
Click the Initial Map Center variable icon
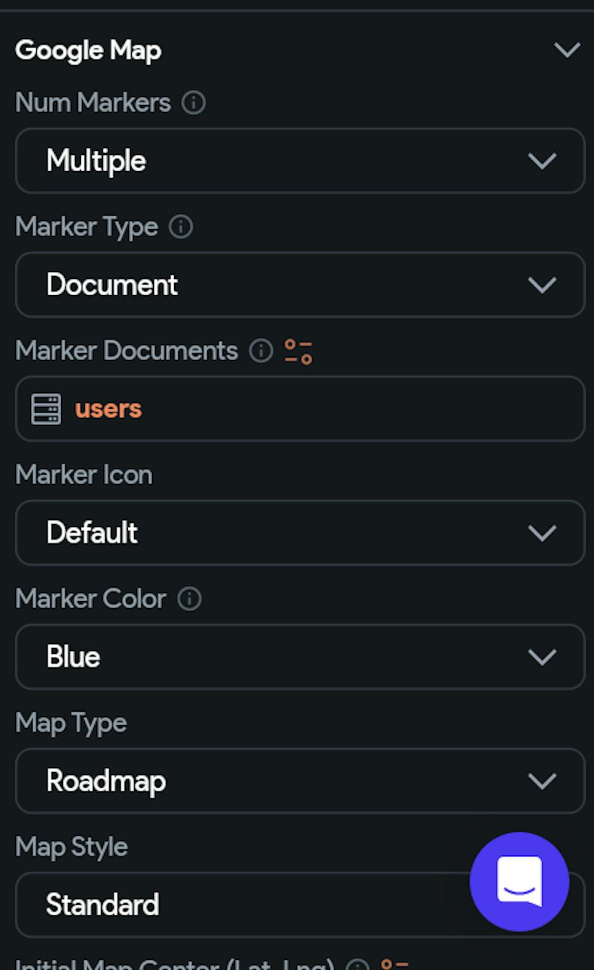pyautogui.click(x=394, y=965)
